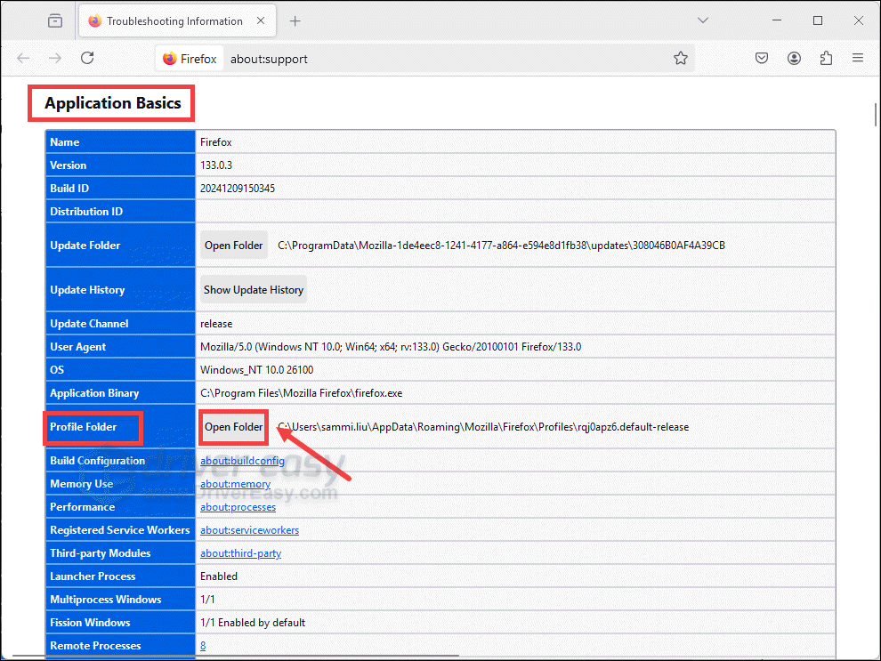Click the Update Folder path text

[501, 246]
